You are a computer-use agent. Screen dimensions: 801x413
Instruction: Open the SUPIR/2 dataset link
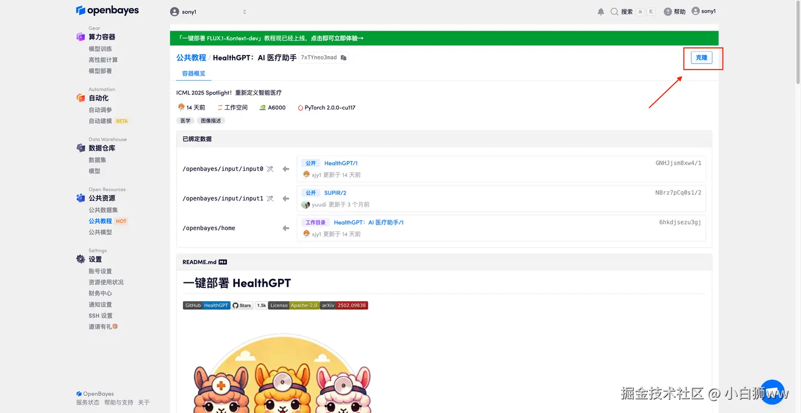335,193
